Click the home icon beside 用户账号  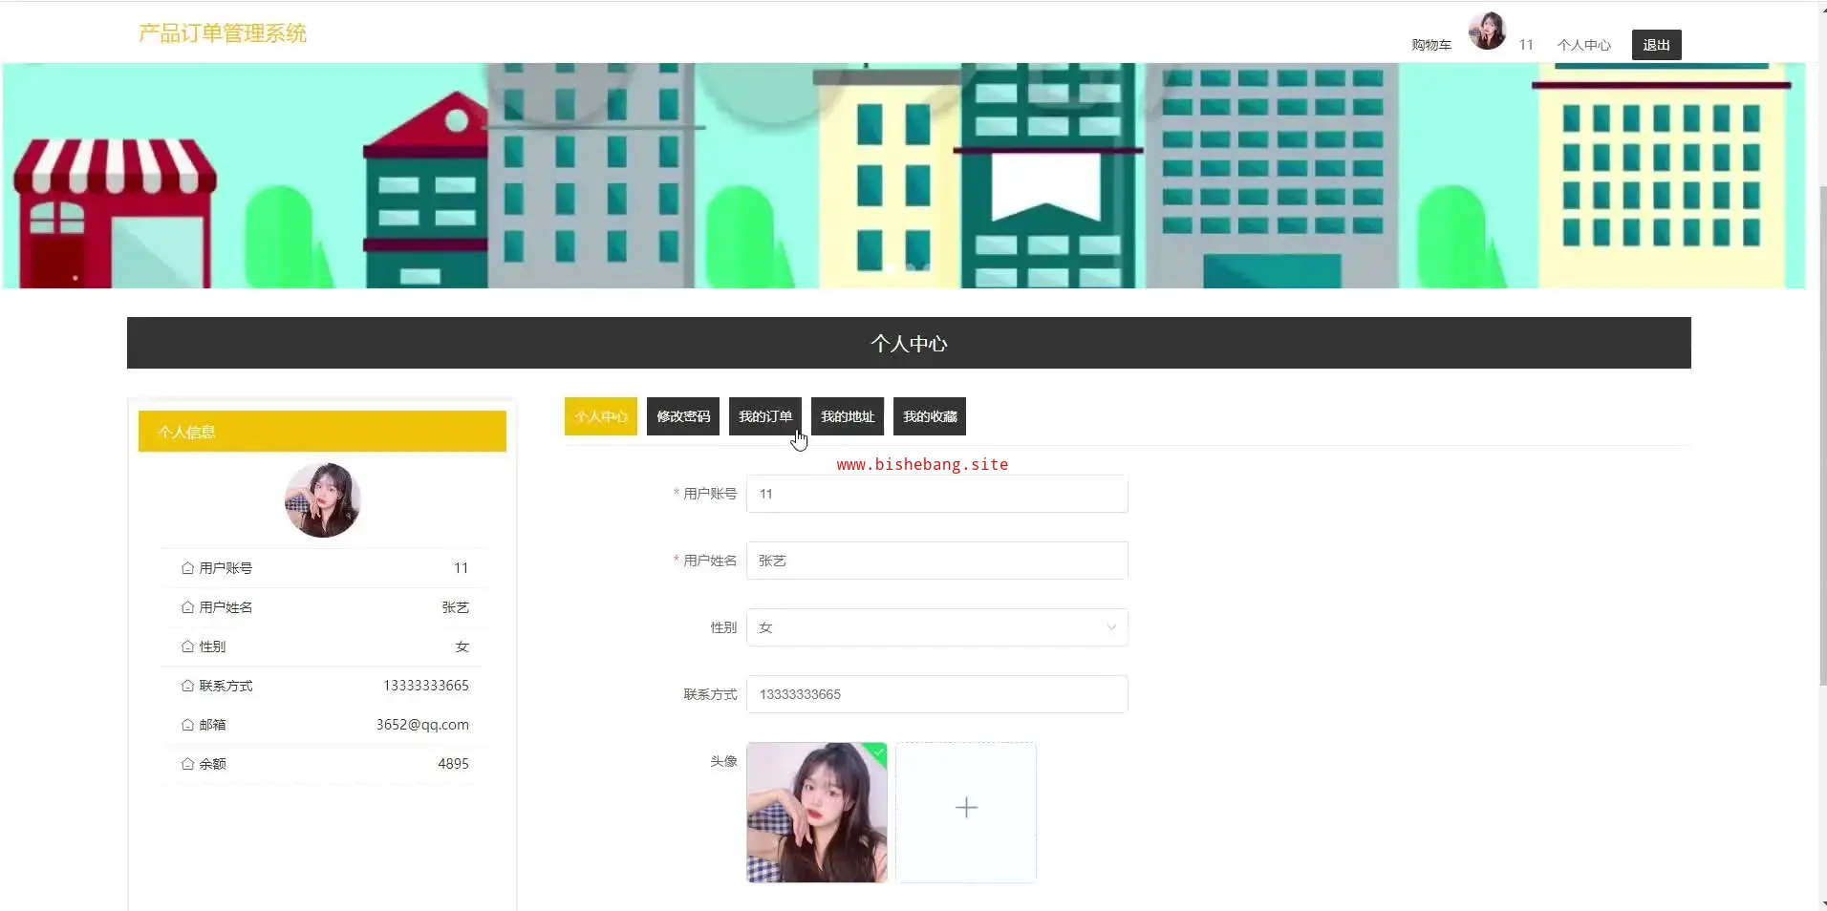pyautogui.click(x=187, y=568)
